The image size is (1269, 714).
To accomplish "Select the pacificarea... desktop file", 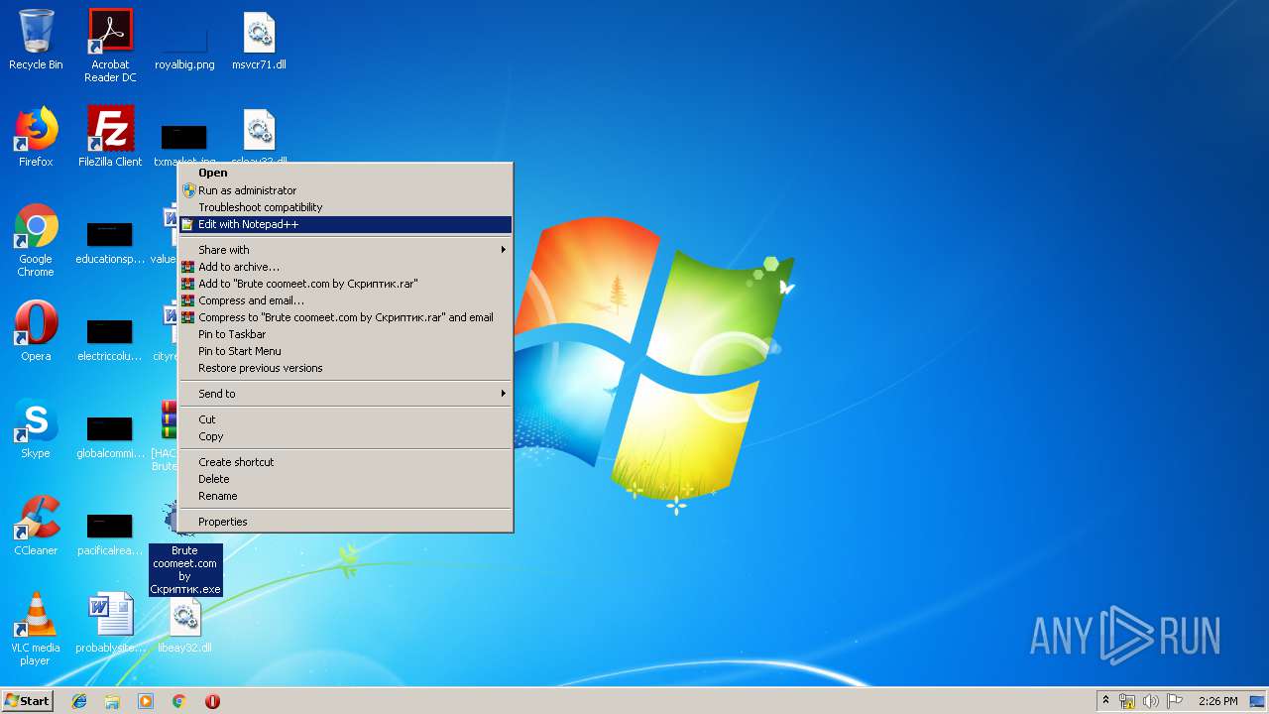I will [110, 533].
